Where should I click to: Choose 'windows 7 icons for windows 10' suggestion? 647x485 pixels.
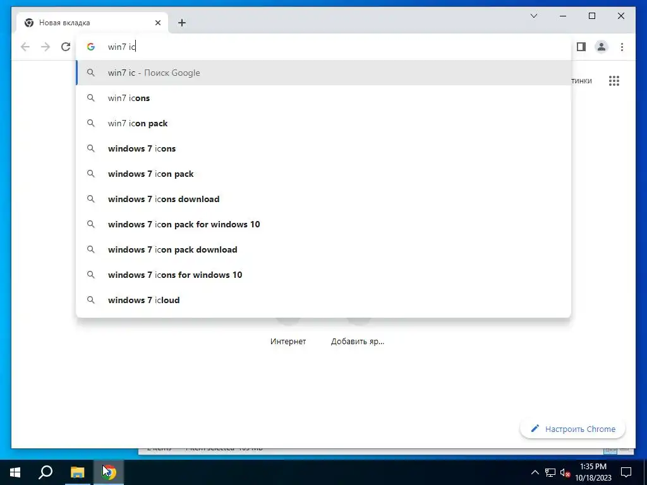click(323, 275)
